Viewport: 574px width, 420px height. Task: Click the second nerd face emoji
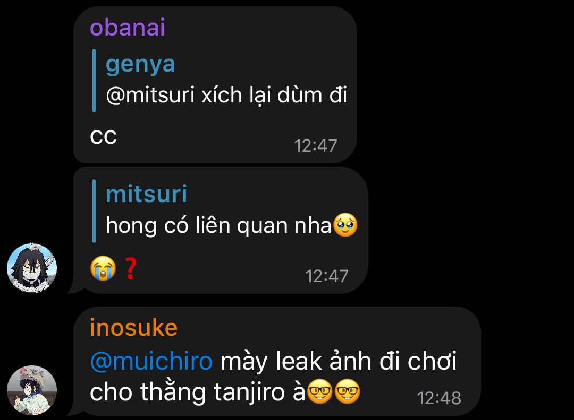point(348,391)
